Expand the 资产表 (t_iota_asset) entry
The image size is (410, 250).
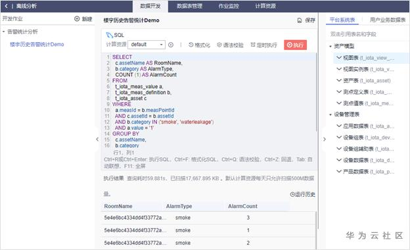pyautogui.click(x=339, y=80)
